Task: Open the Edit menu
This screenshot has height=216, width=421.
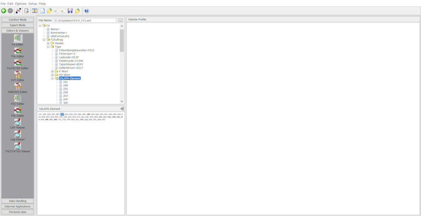Action: pyautogui.click(x=10, y=4)
